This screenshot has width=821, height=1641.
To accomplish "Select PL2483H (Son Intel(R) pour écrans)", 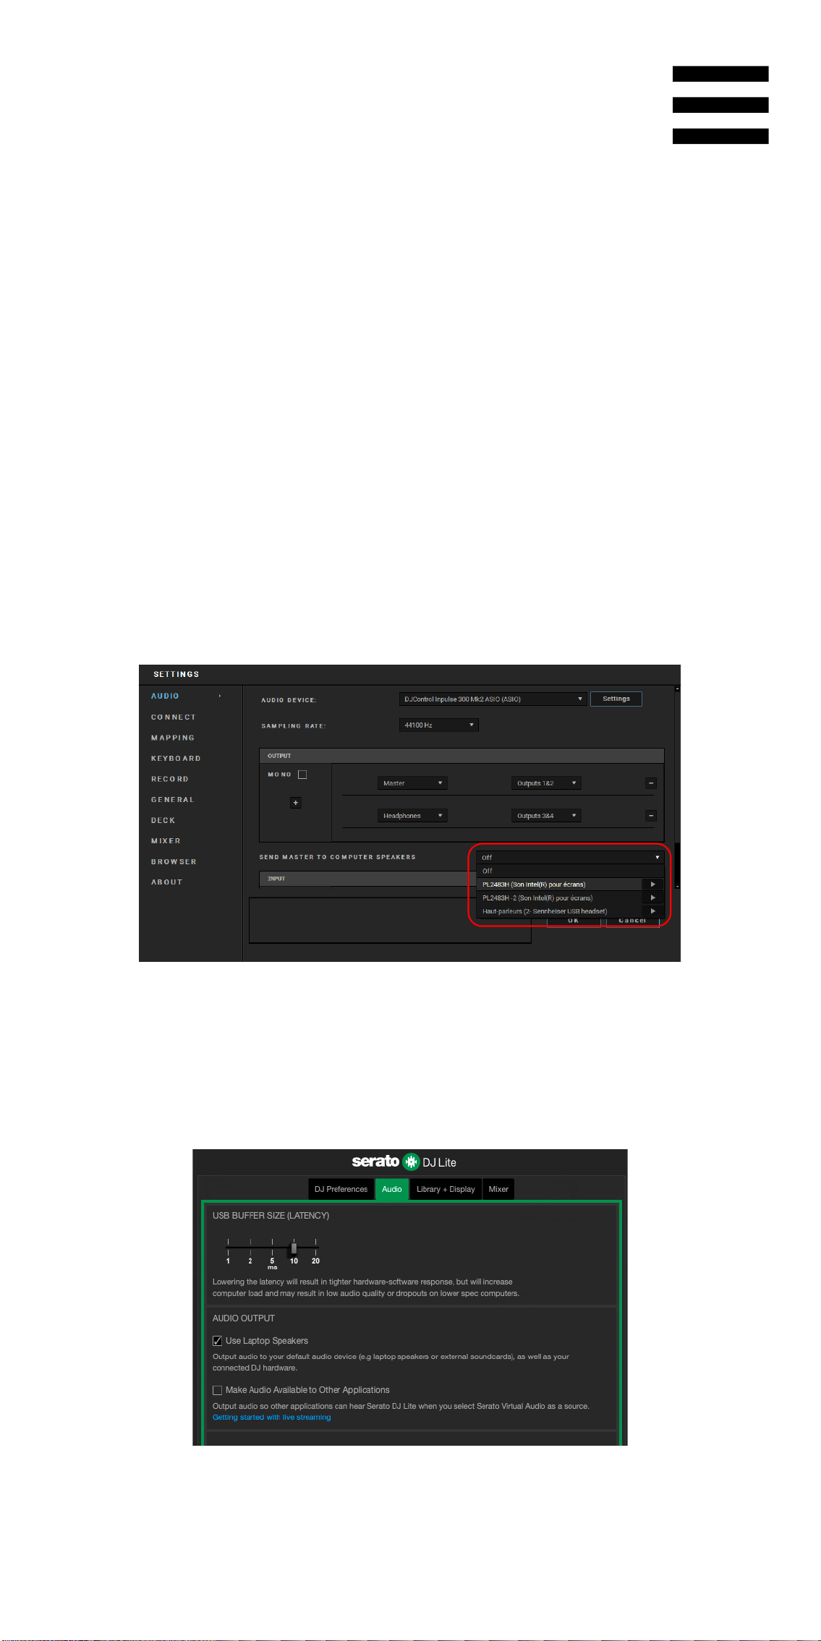I will click(x=558, y=885).
